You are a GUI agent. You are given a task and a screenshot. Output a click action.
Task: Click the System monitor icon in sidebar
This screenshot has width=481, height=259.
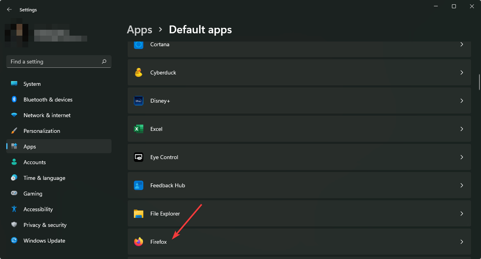point(14,84)
